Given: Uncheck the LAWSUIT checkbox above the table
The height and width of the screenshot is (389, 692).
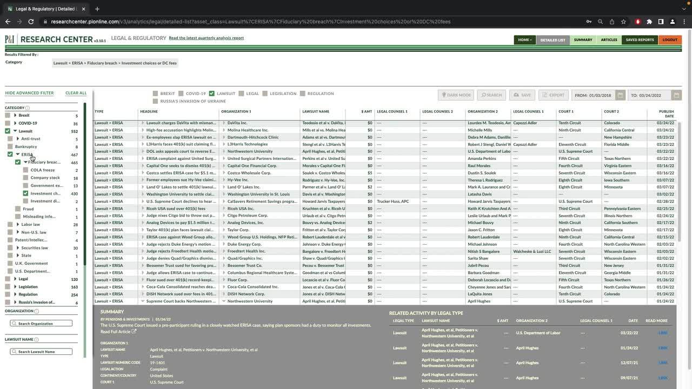Looking at the screenshot, I should click(212, 93).
